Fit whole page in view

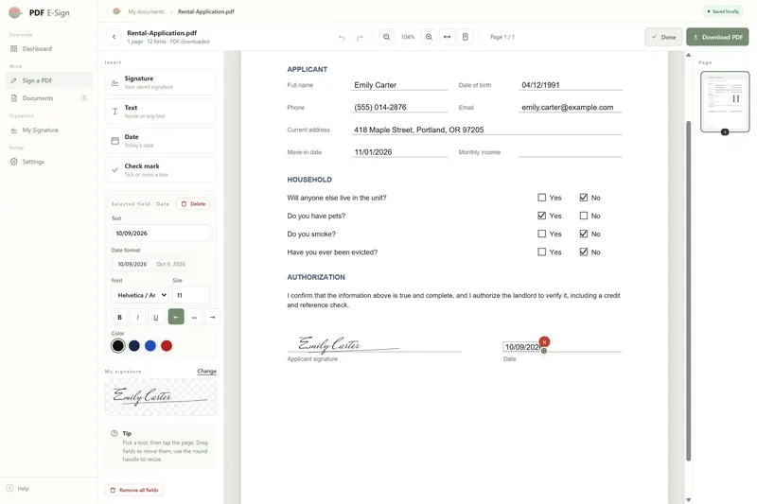(466, 37)
